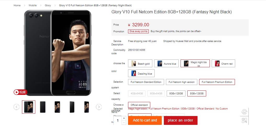The image size is (266, 128).
Task: Choose Full Netcom Standard Edition
Action: (x=146, y=82)
